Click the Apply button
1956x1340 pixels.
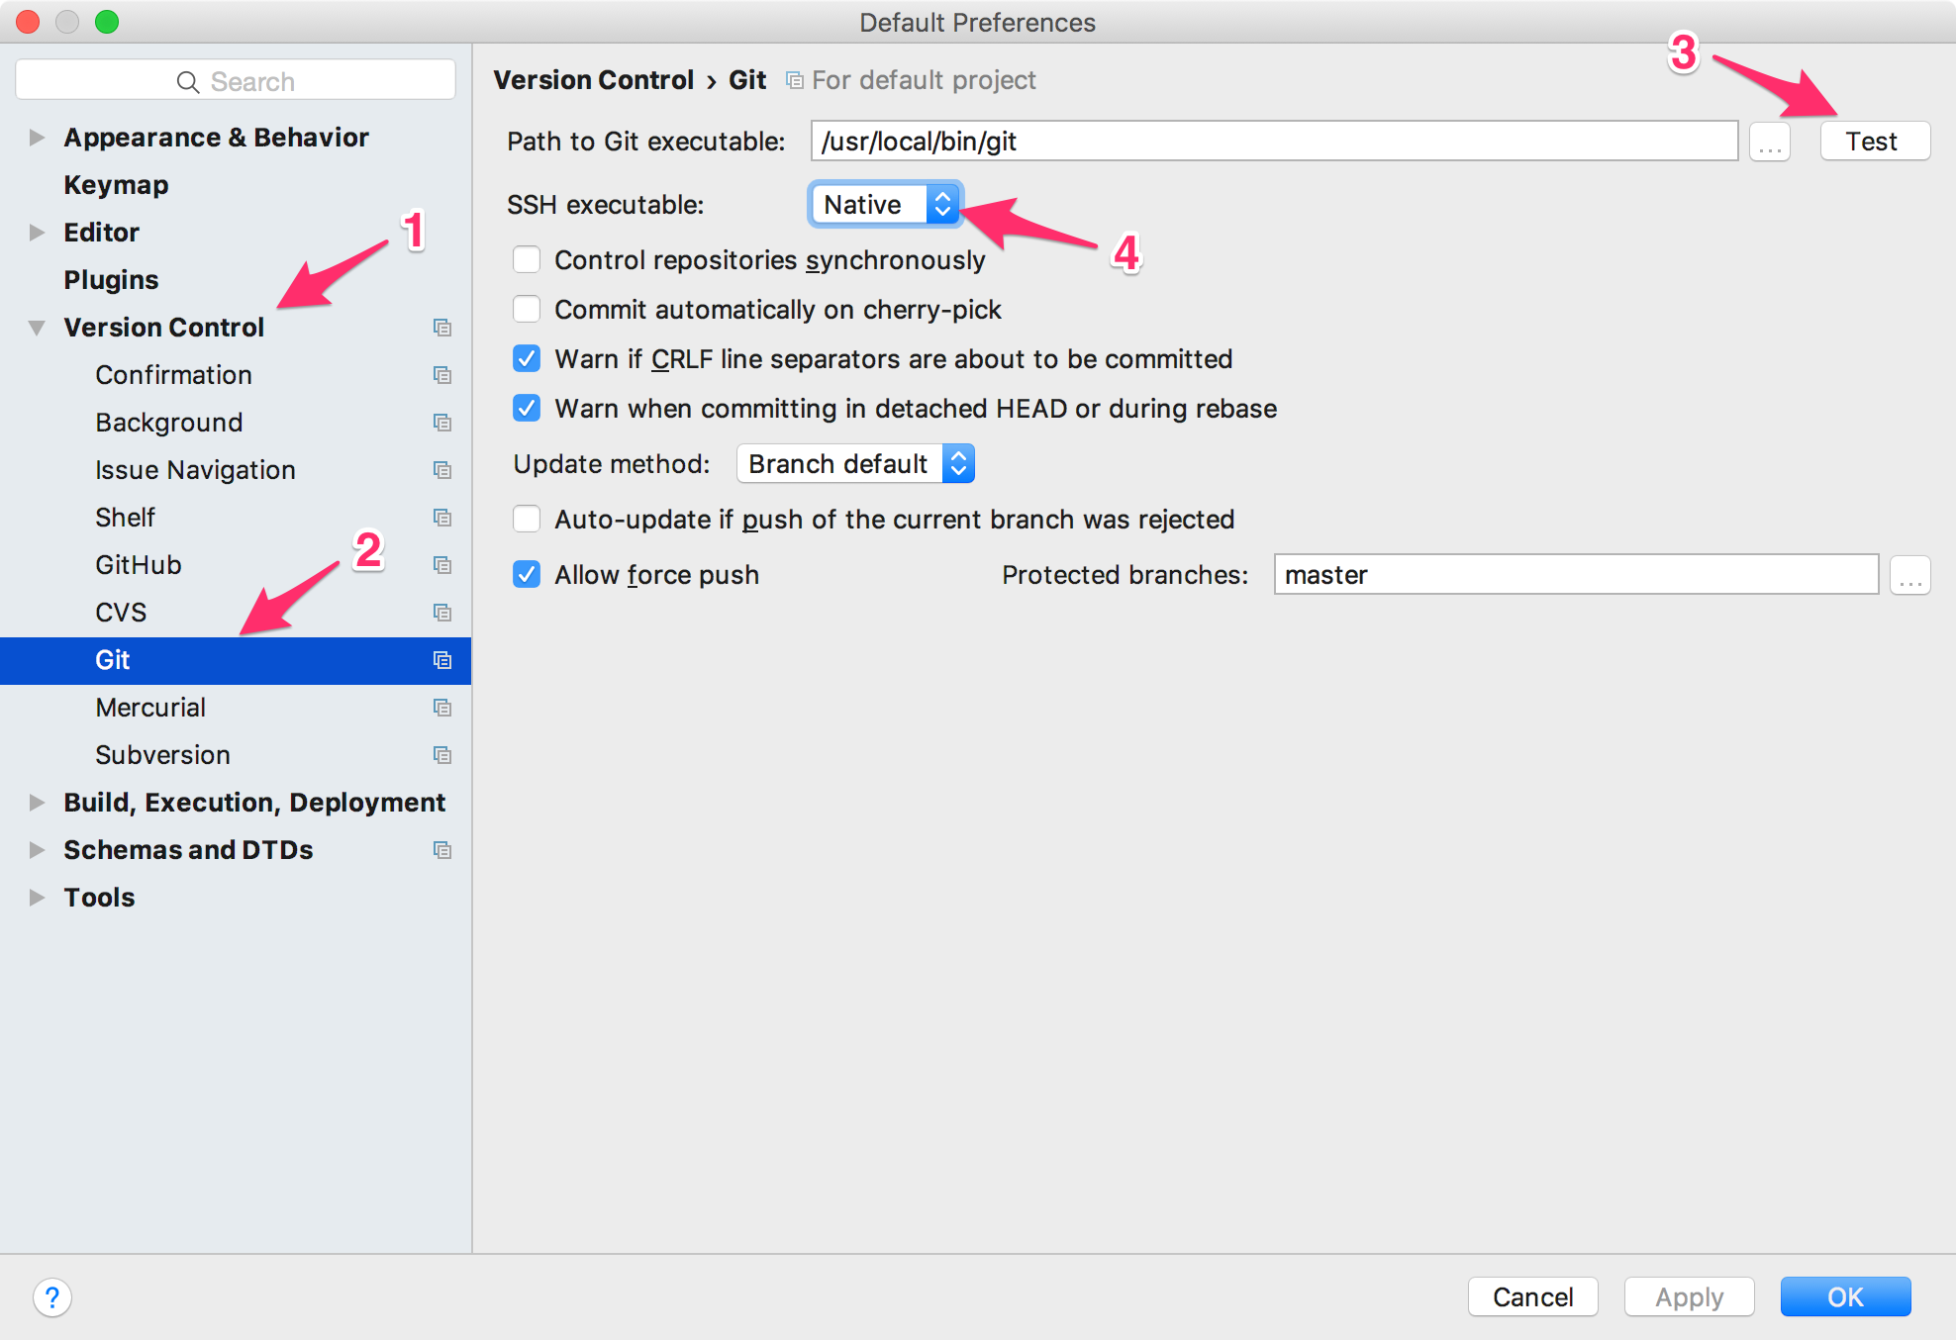pos(1689,1296)
